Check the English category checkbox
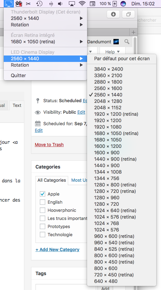 coord(43,202)
